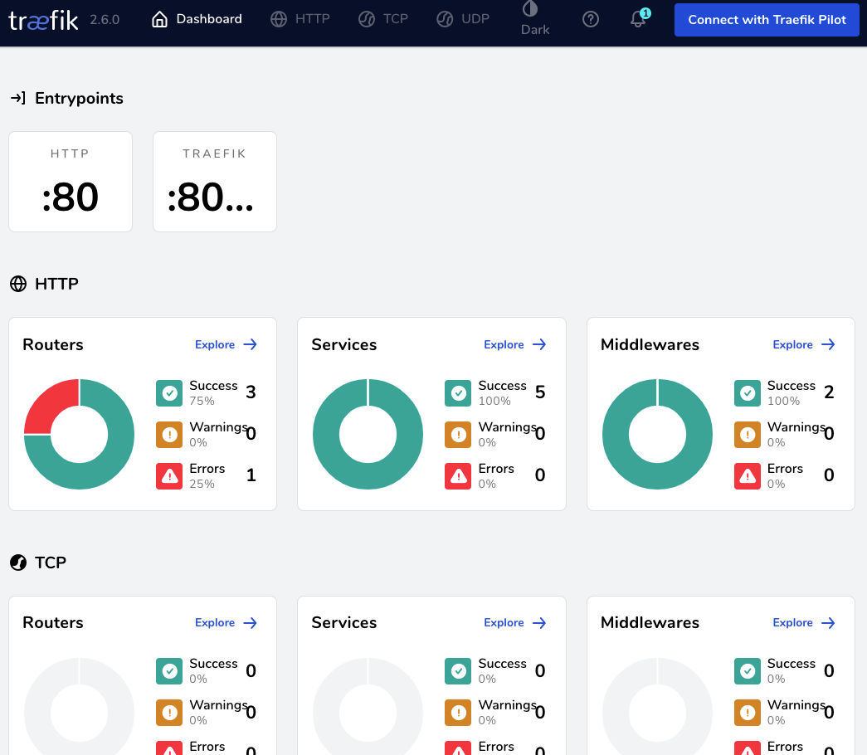This screenshot has width=867, height=755.
Task: Click the HTTP Routers donut chart
Action: point(79,434)
